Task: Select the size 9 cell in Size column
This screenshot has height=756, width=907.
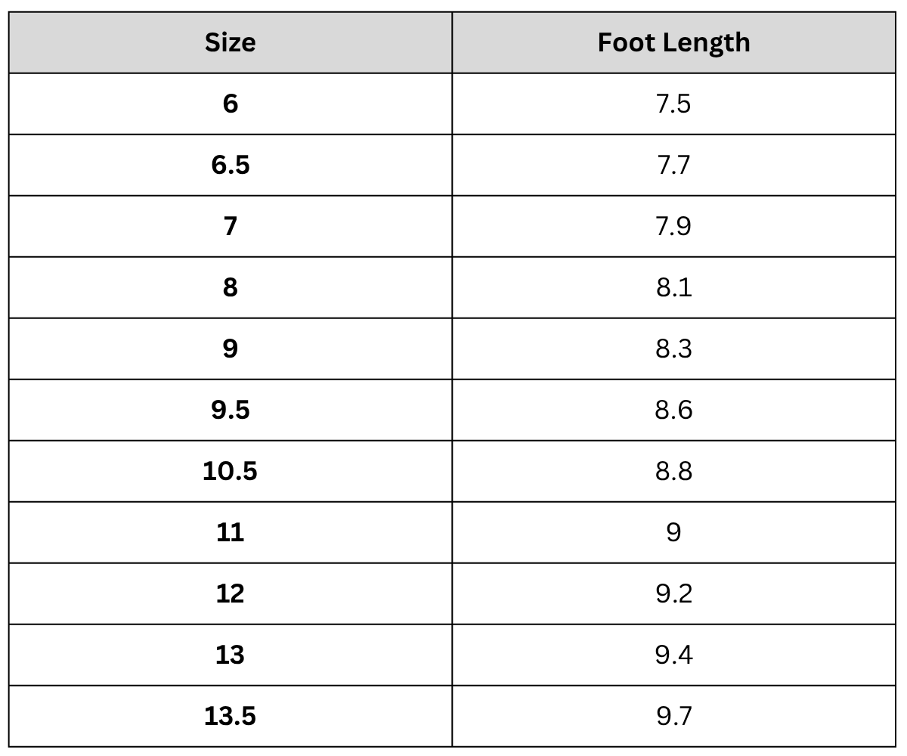Action: (x=231, y=349)
